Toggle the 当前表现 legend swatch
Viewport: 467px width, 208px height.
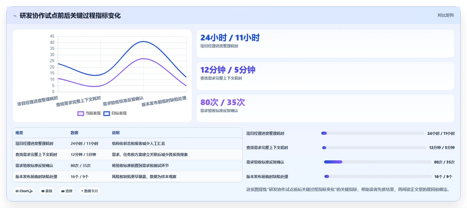[x=81, y=113]
